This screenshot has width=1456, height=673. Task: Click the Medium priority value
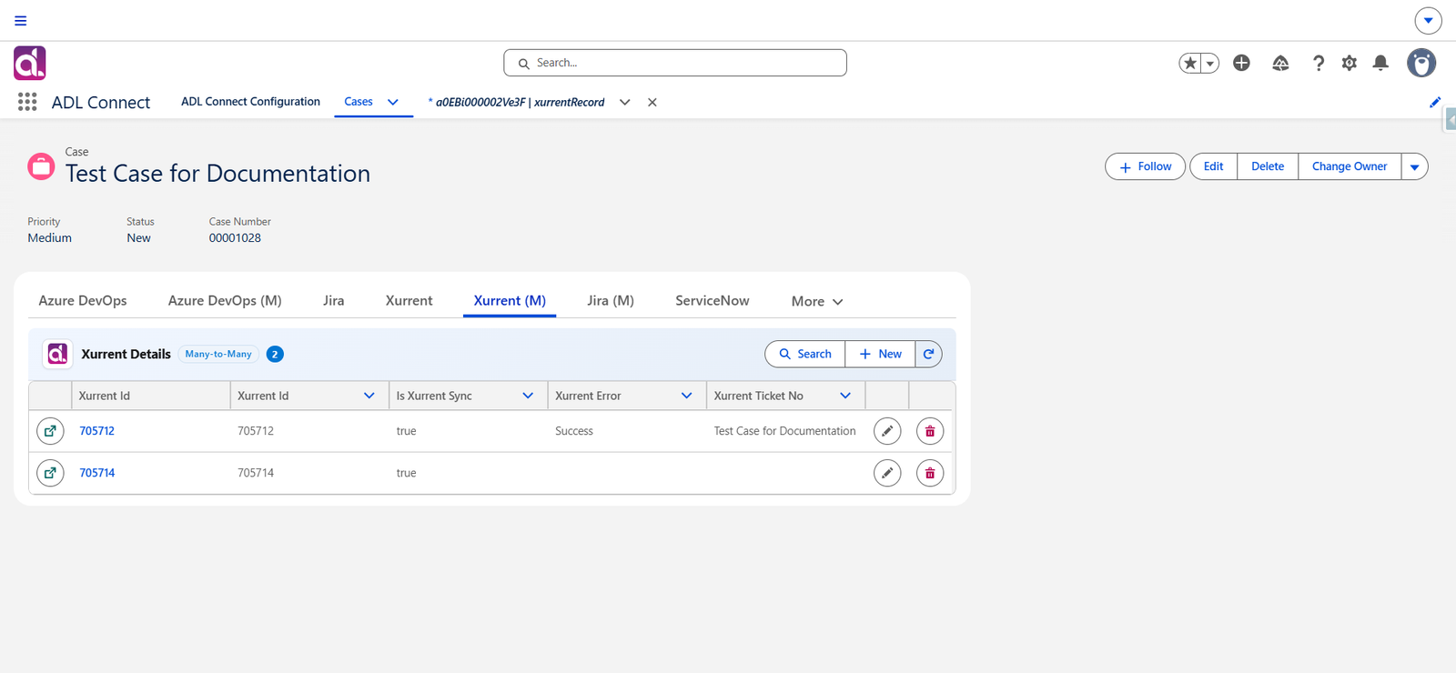(x=49, y=238)
